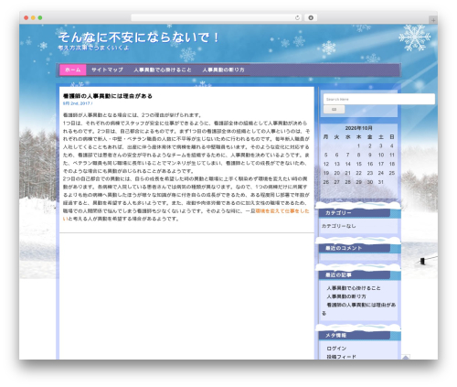Click the Search Here input field

coord(379,99)
